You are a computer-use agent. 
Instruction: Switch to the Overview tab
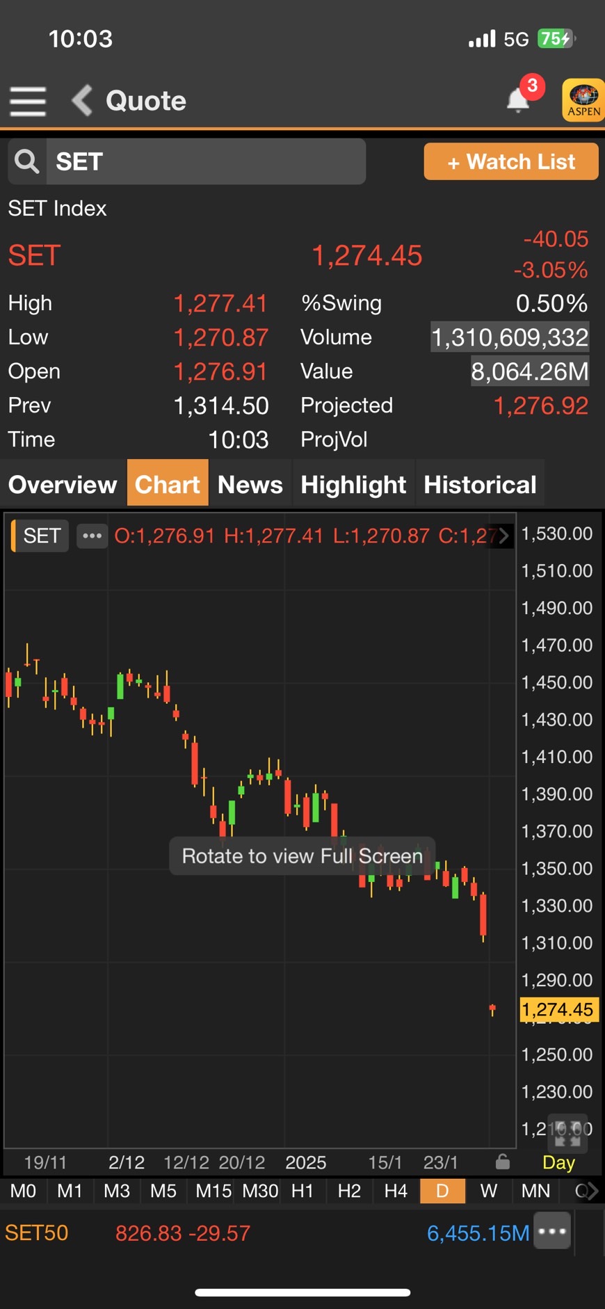click(63, 484)
